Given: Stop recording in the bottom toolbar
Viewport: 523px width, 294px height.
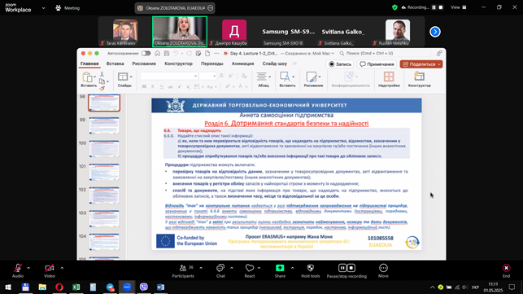Looking at the screenshot, I should coord(351,268).
